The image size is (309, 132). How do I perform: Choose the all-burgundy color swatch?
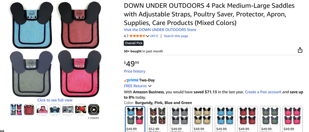248,116
